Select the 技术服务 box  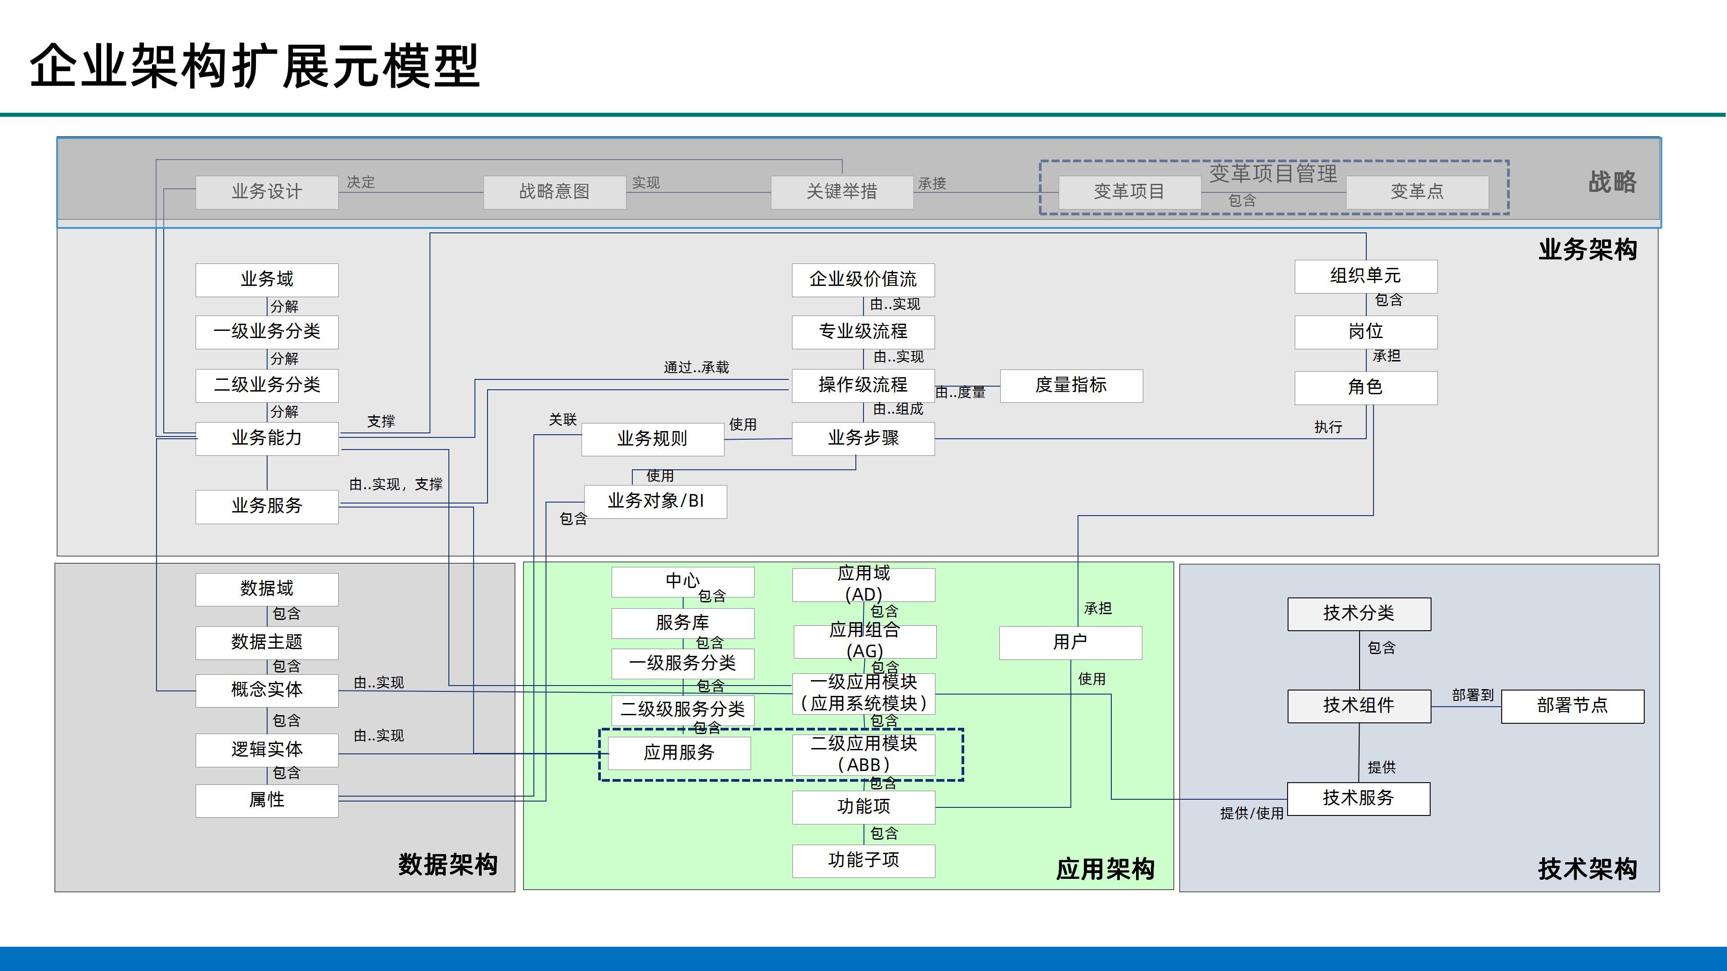(1359, 799)
